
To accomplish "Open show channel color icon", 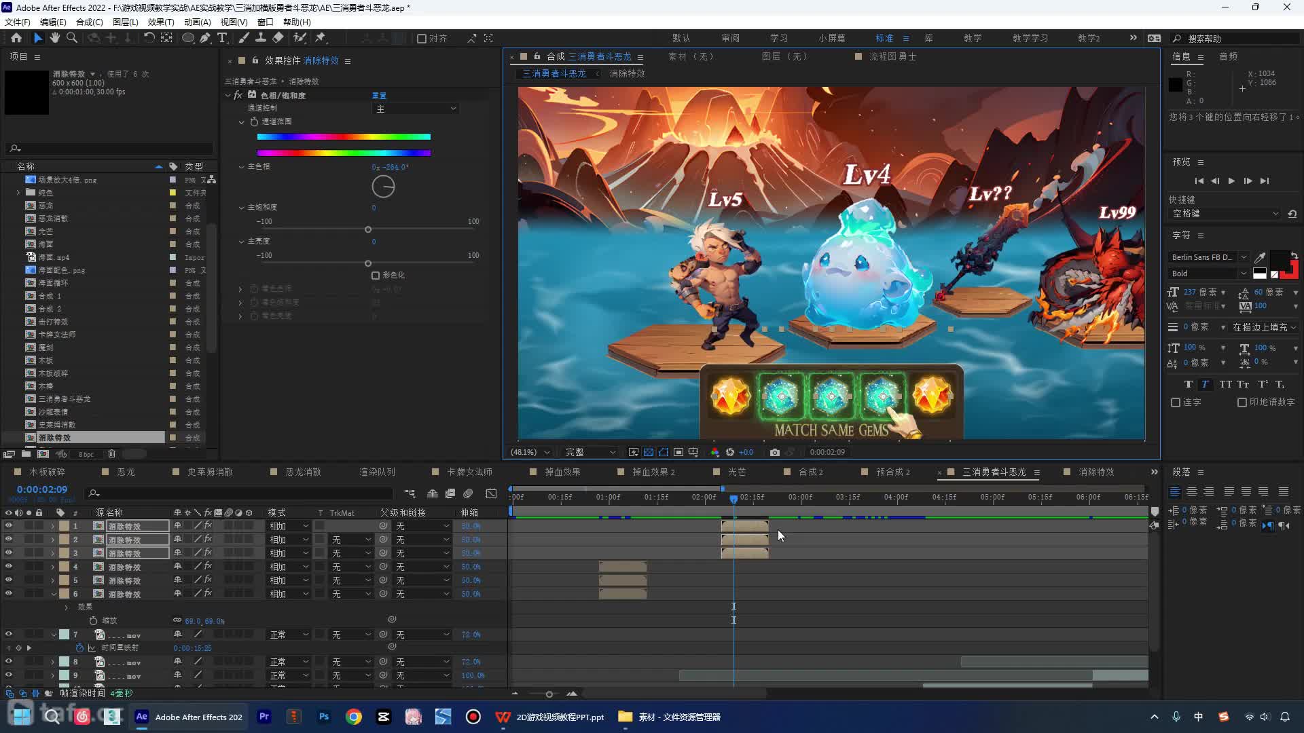I will coord(714,452).
